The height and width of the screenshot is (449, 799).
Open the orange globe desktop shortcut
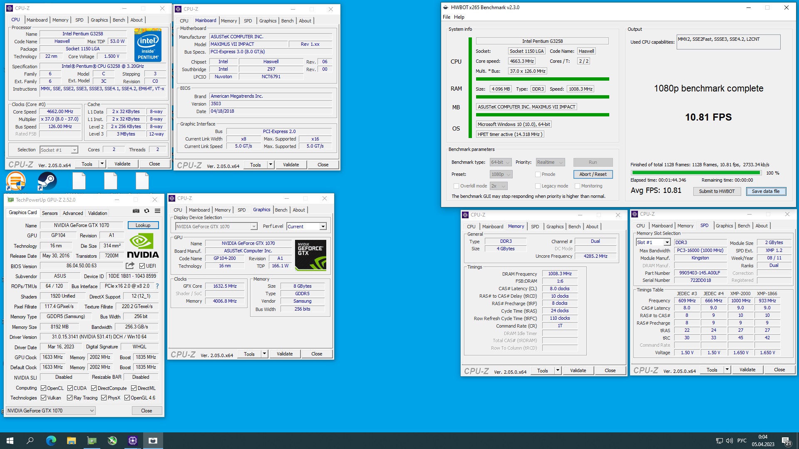click(16, 182)
